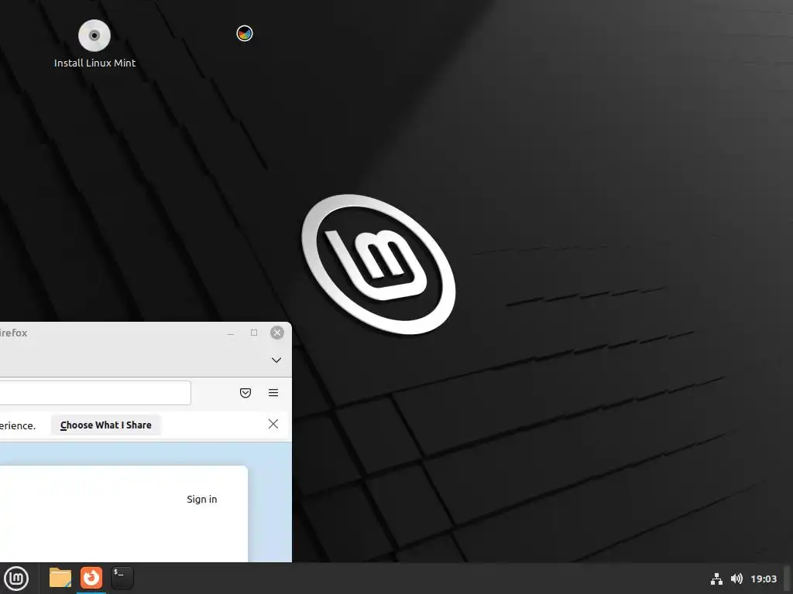This screenshot has width=793, height=594.
Task: Focus the Firefox address bar field
Action: click(95, 392)
